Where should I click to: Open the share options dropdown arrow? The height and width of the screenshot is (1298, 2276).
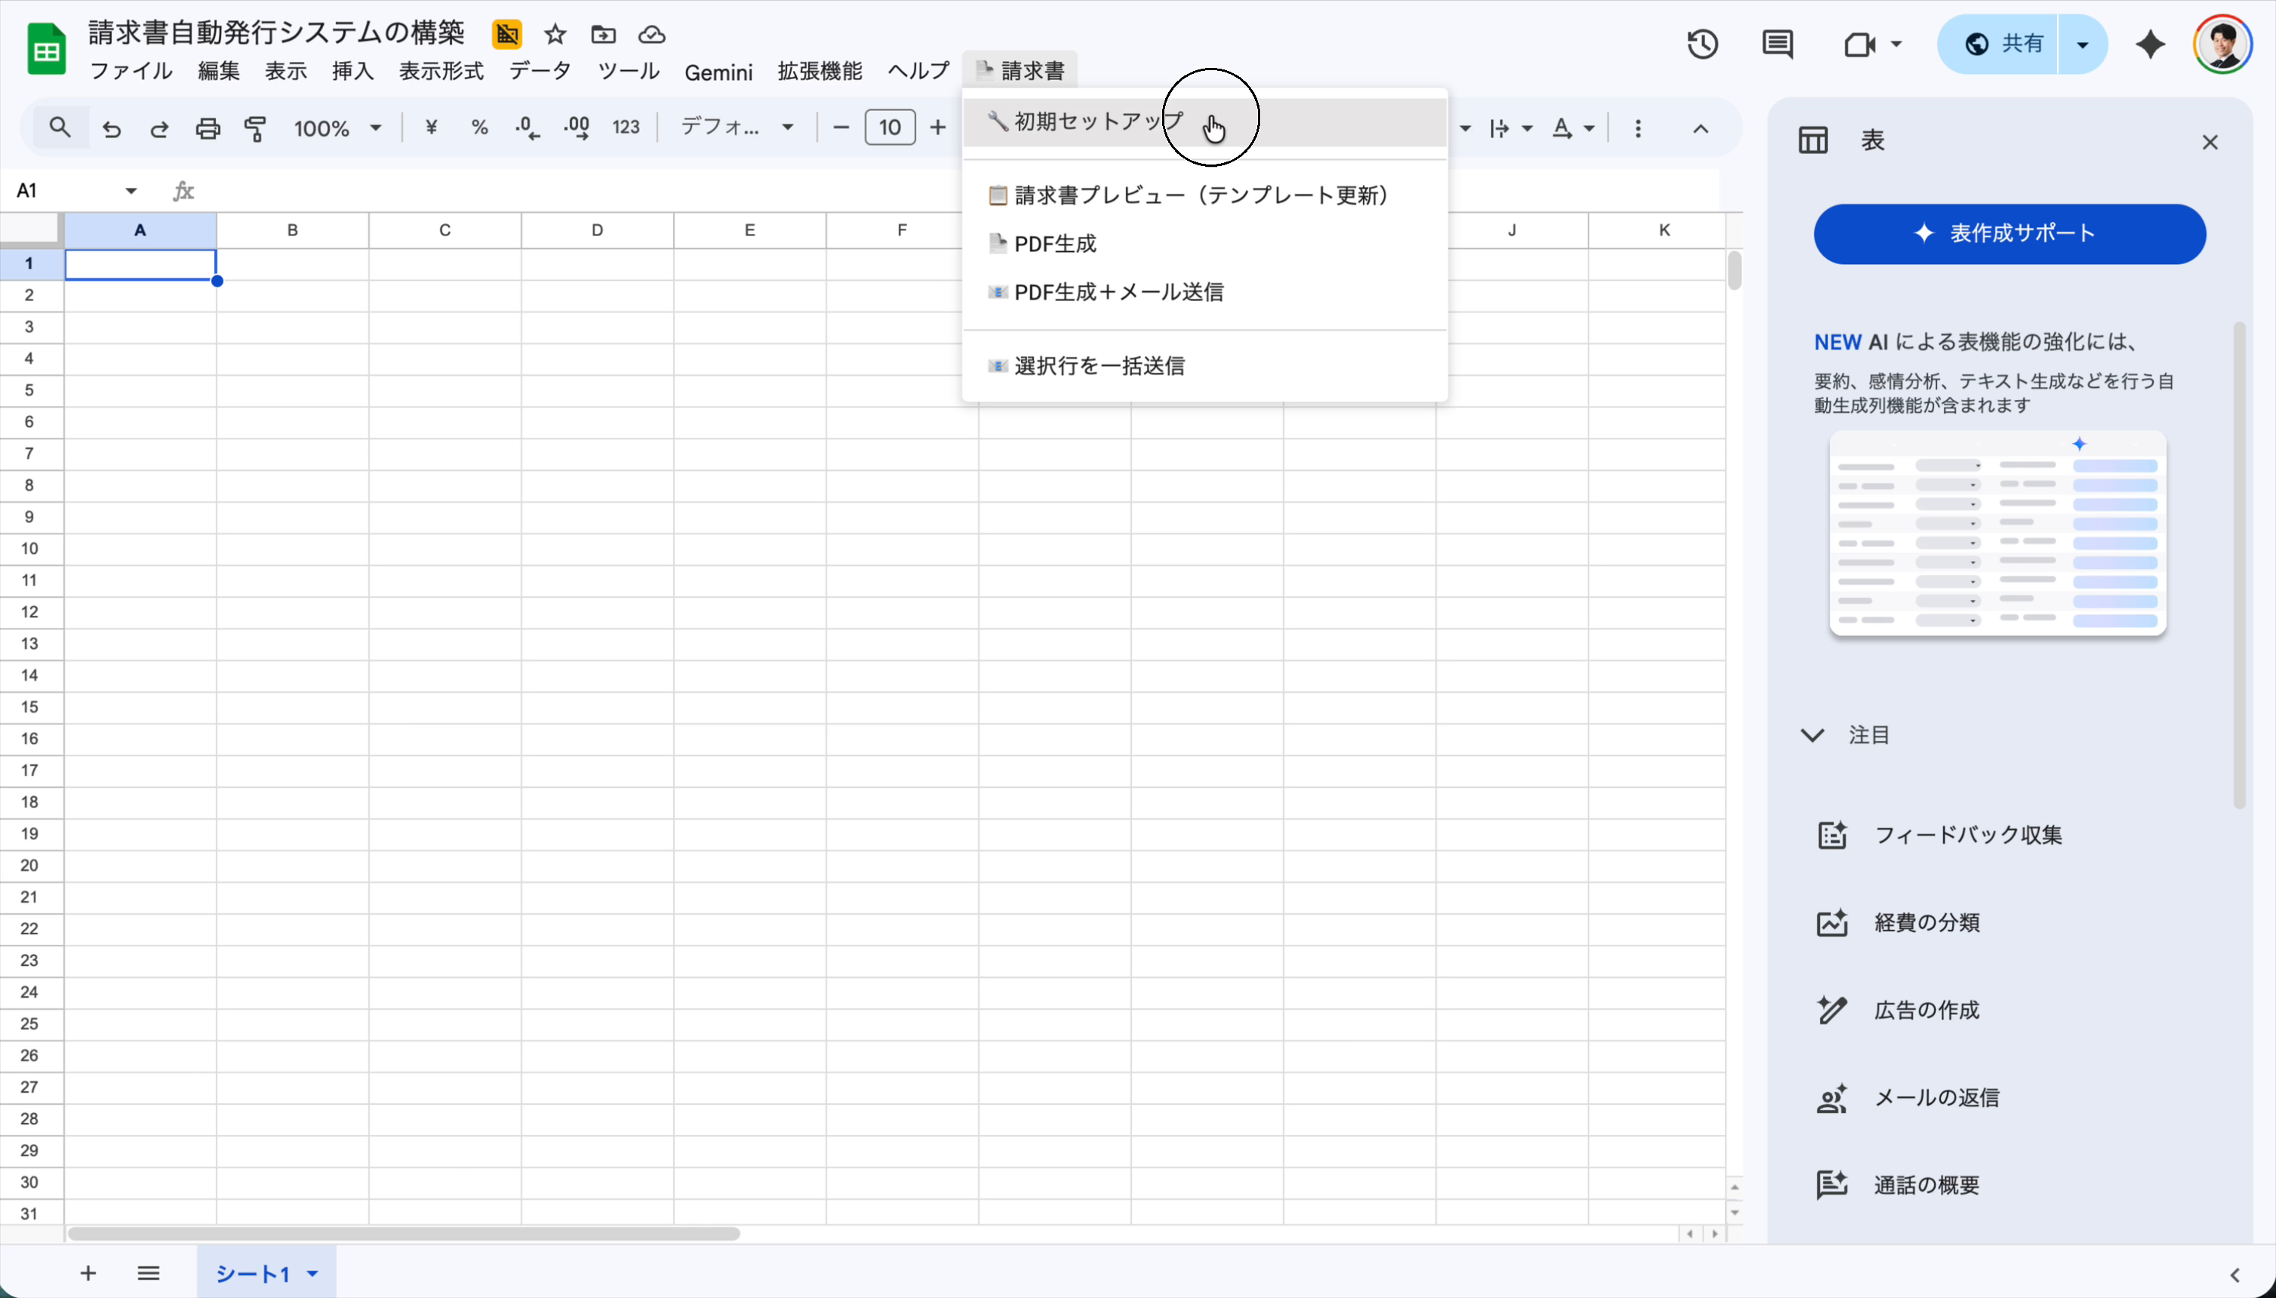[x=2081, y=43]
